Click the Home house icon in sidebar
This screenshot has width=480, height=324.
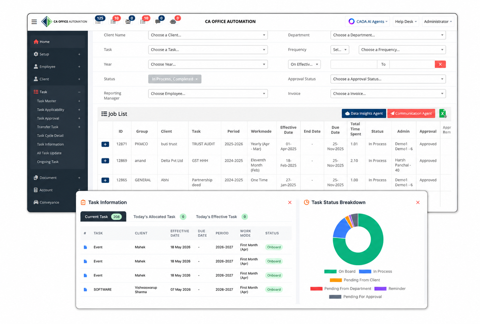(36, 41)
